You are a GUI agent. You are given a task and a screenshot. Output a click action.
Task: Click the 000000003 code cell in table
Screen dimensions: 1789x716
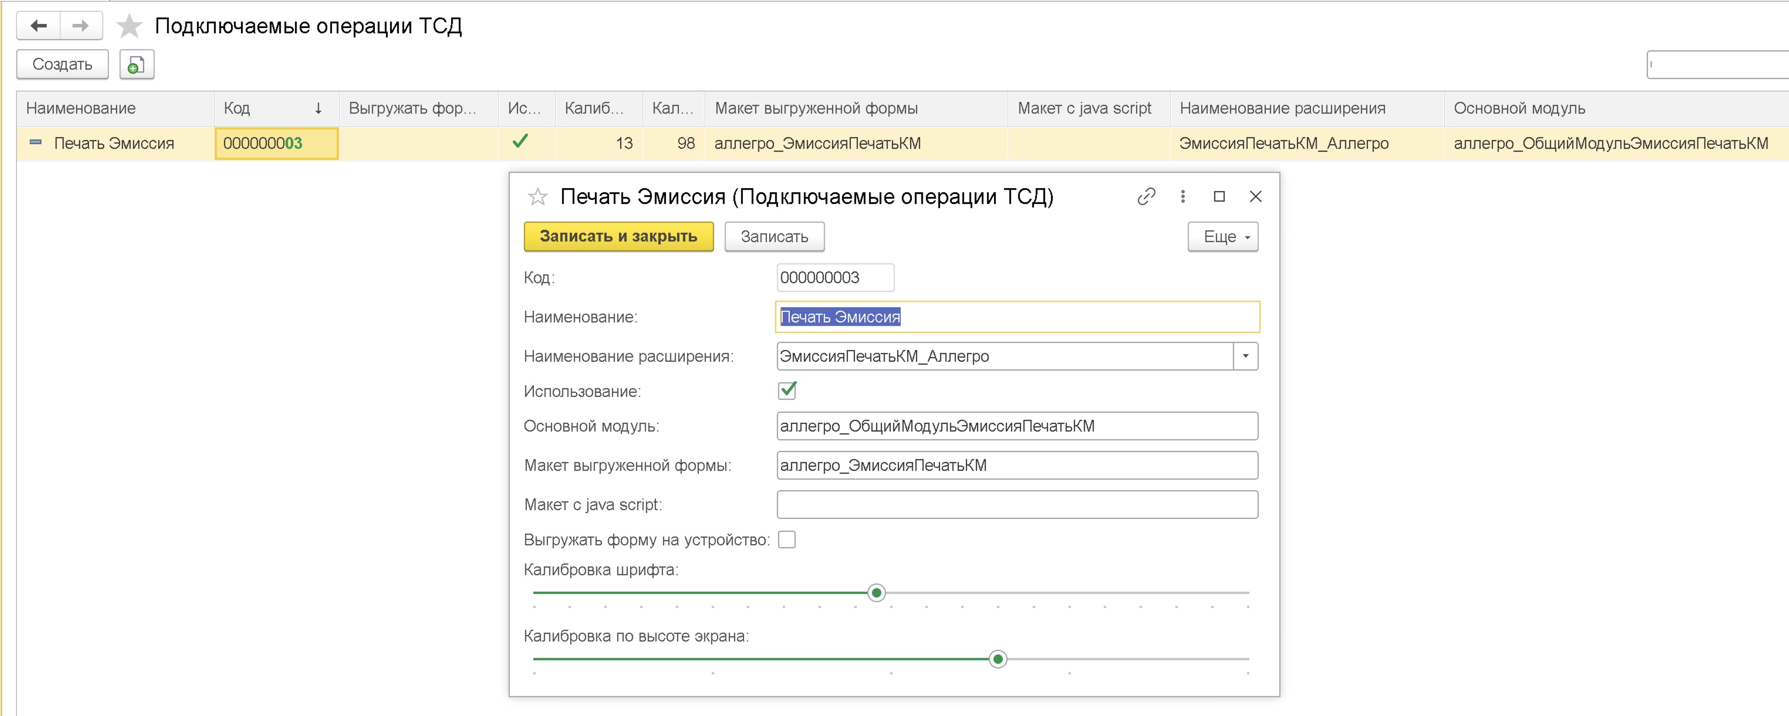(277, 144)
